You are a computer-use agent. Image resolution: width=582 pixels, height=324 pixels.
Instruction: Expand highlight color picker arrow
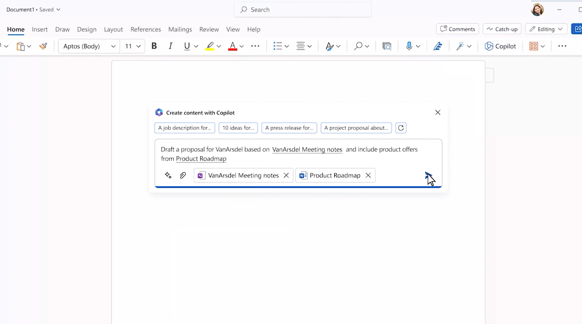point(219,47)
